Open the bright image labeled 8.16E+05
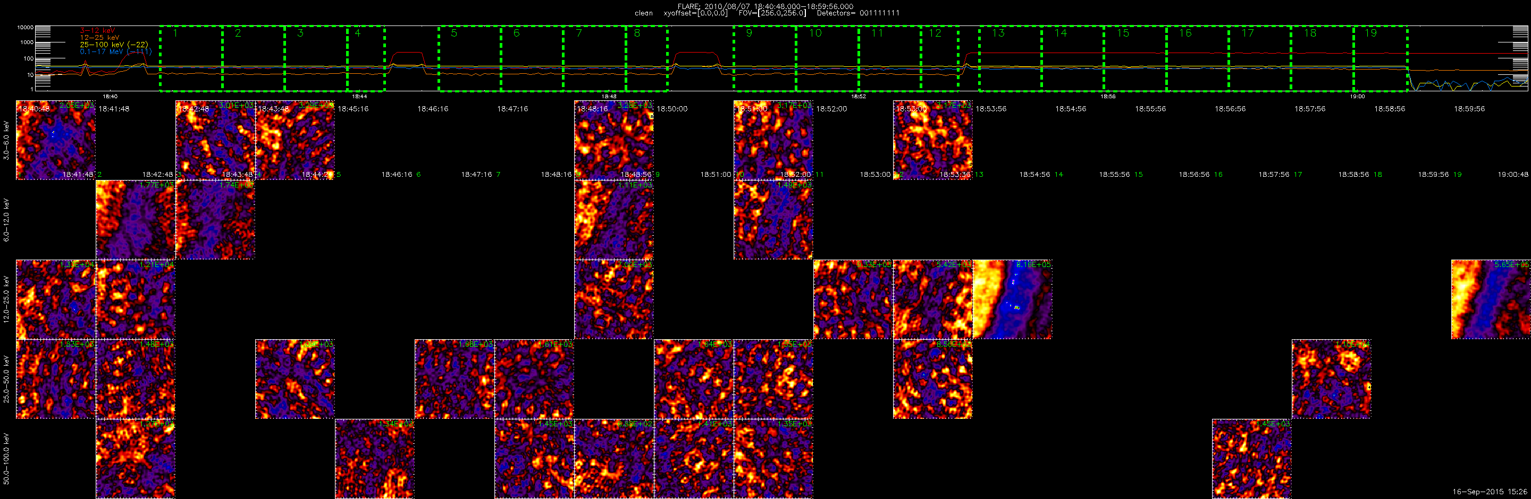This screenshot has height=499, width=1531. pos(1013,299)
